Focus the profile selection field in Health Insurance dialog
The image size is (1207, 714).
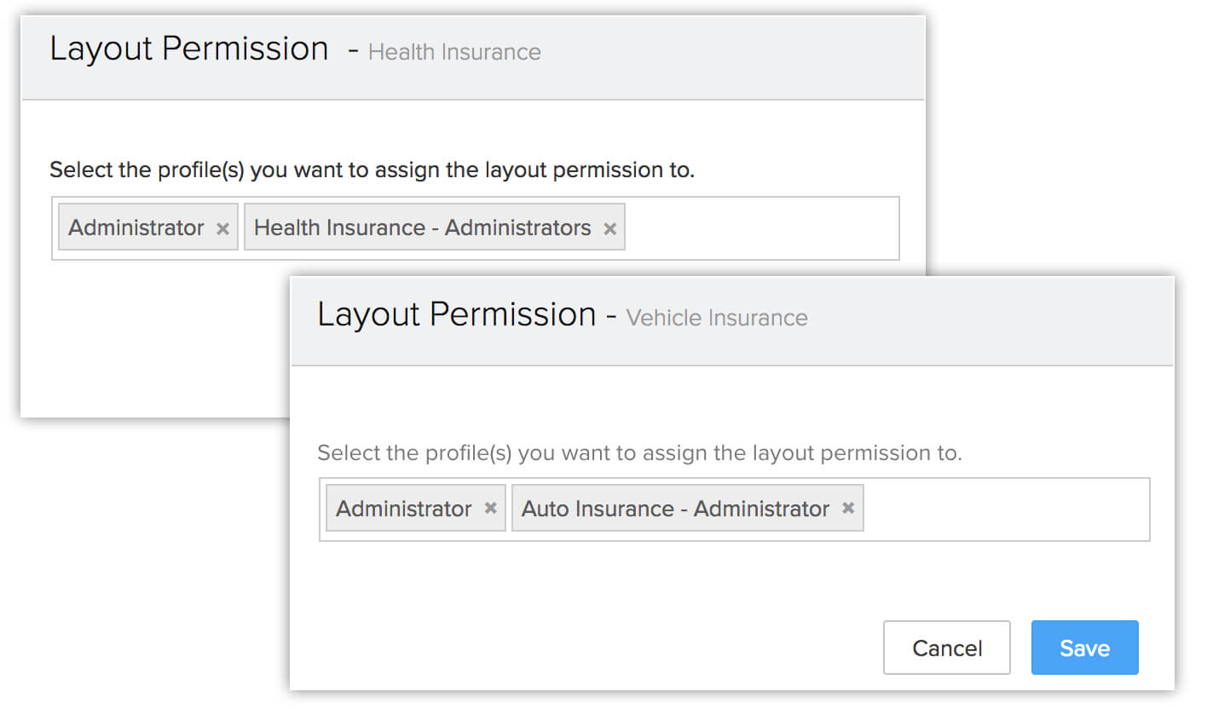tap(761, 228)
